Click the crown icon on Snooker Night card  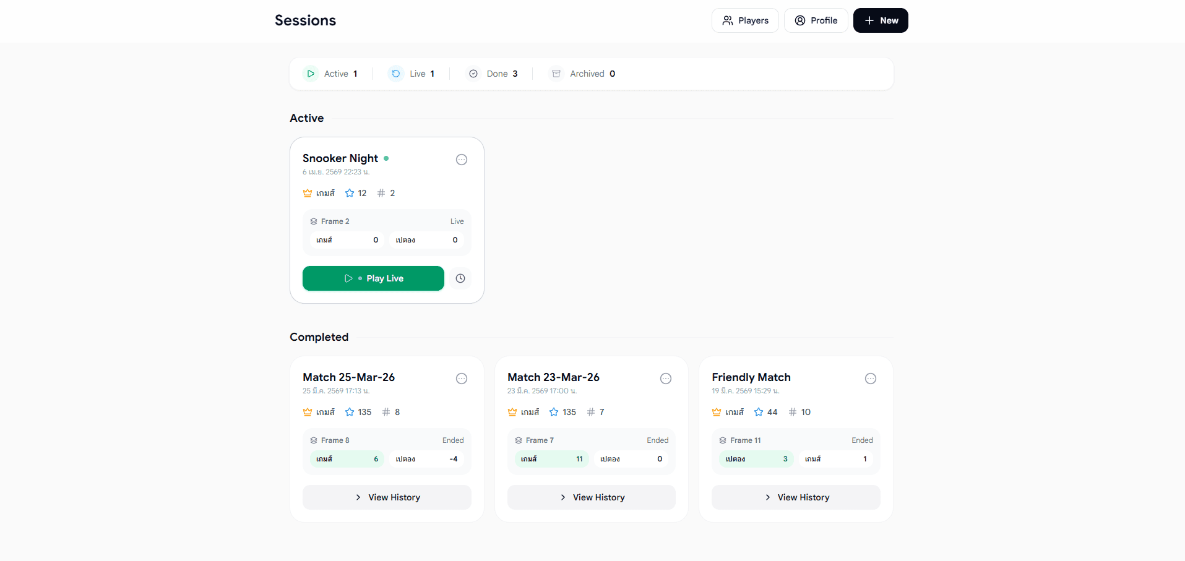308,193
